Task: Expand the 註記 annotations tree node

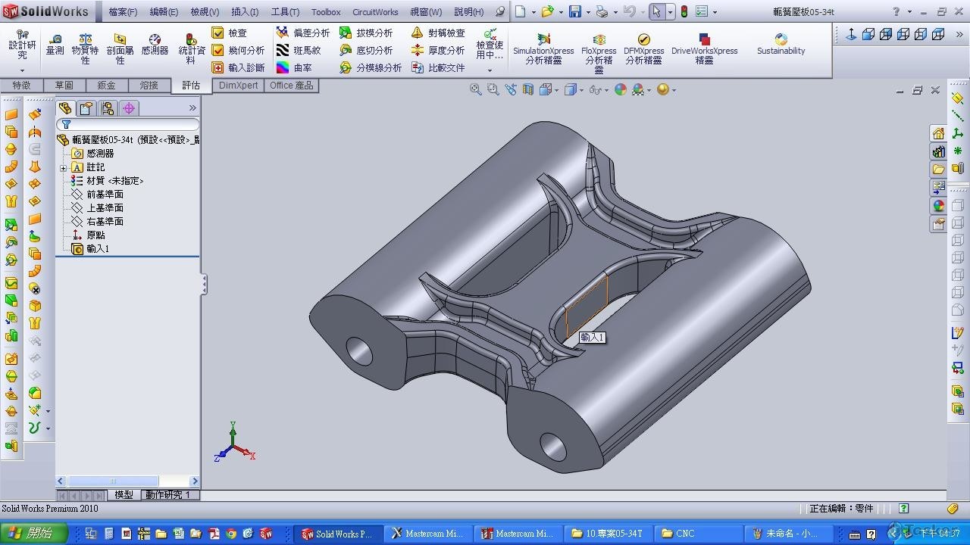Action: tap(64, 167)
